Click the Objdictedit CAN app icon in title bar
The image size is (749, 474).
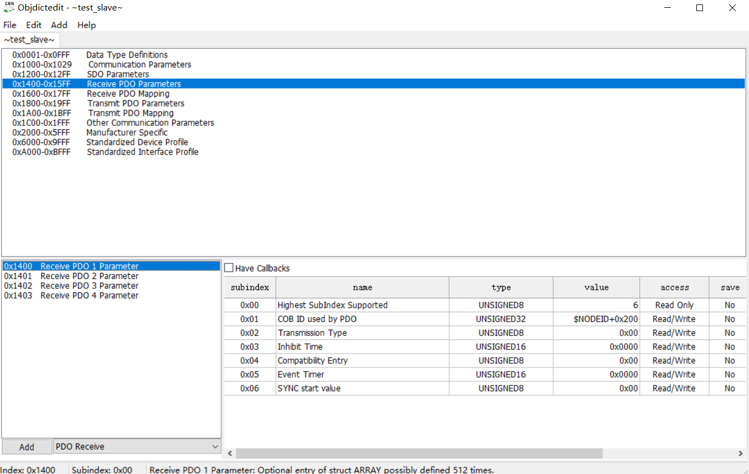pyautogui.click(x=9, y=8)
